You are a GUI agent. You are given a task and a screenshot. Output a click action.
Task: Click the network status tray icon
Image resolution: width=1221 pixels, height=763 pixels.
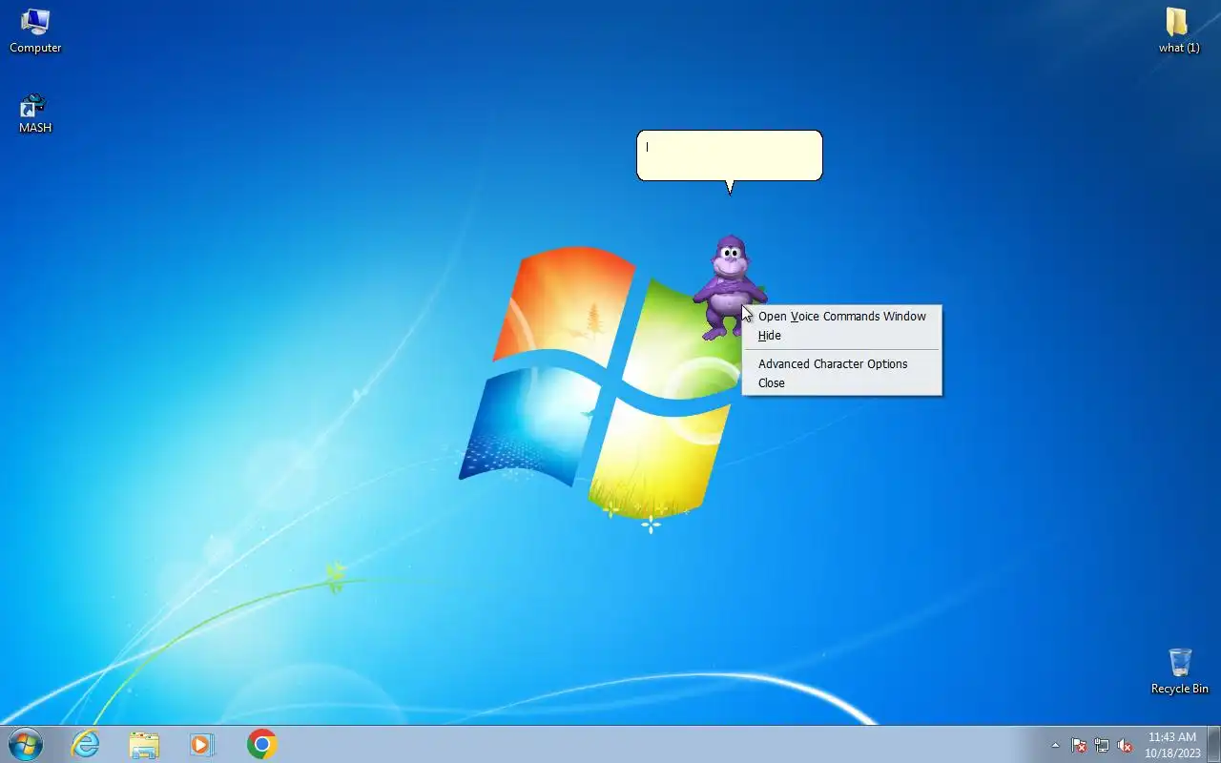1102,745
